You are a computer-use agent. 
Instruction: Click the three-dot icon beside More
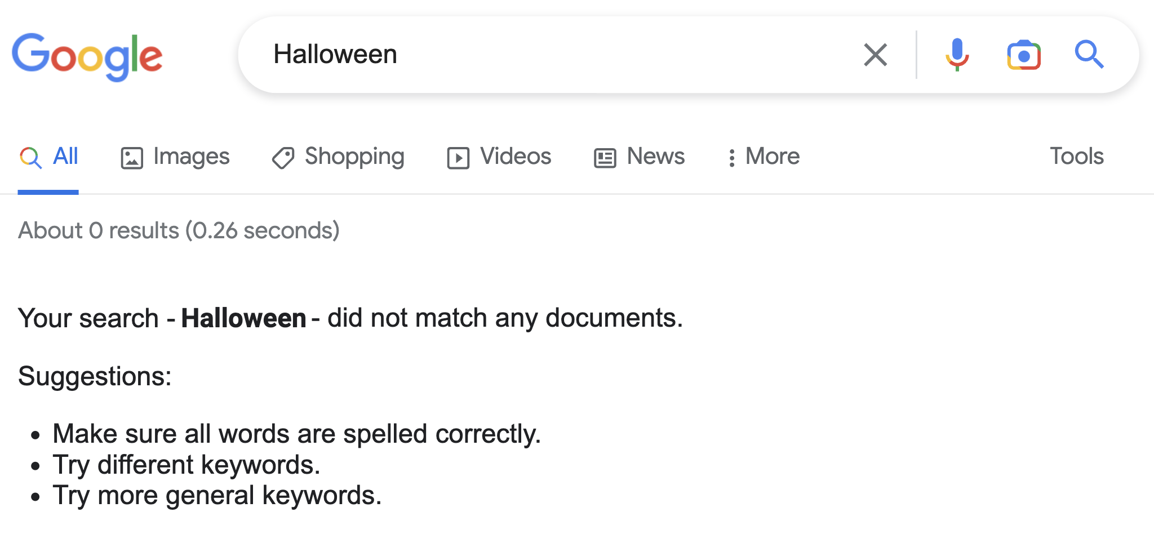click(x=731, y=158)
